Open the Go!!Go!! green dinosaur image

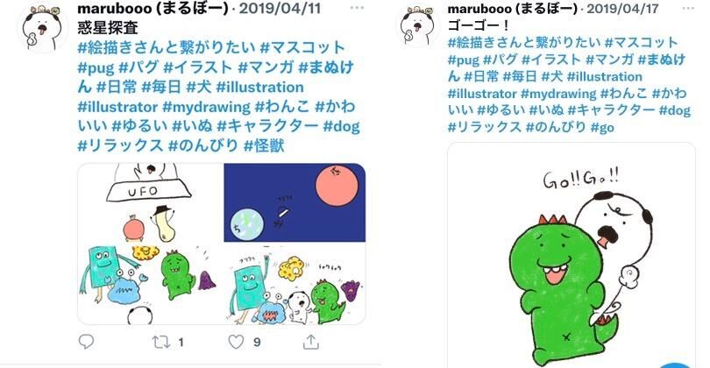tap(572, 256)
